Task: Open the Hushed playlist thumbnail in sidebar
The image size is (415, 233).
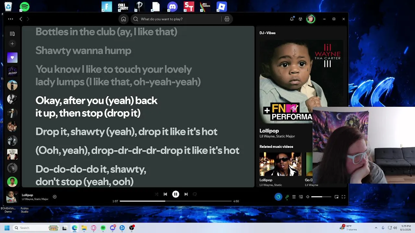Action: tap(12, 72)
